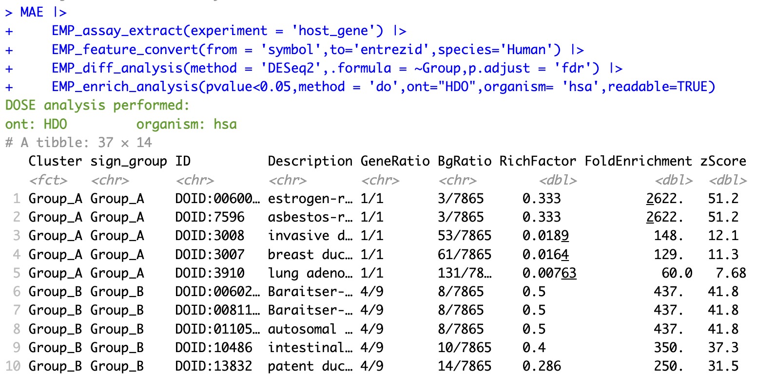Click the 'lung adeno…' description
The height and width of the screenshot is (375, 776).
tap(310, 273)
